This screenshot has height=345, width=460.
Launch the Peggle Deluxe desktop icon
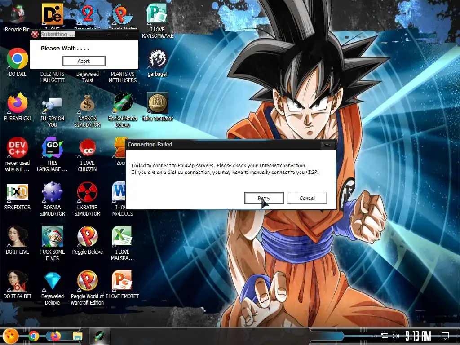[x=88, y=236]
